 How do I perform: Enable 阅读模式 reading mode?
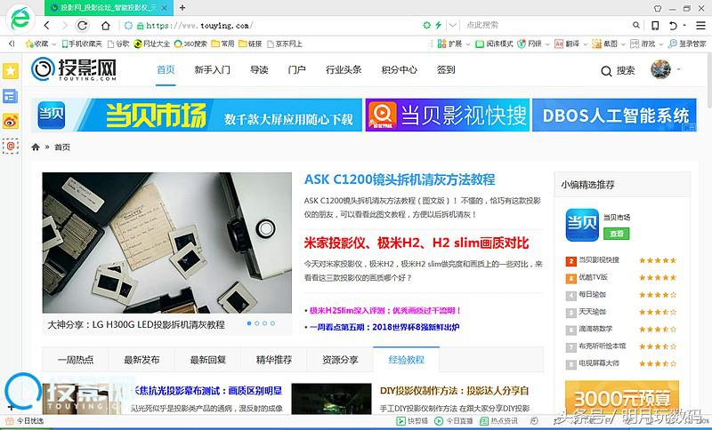[x=494, y=44]
